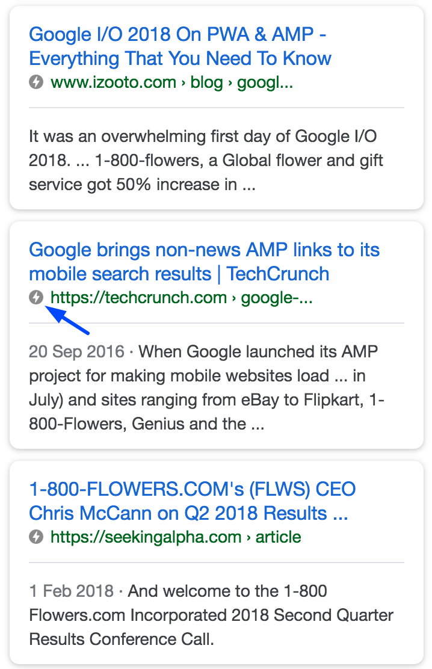Click the blue arrow annotation pointing at AMP icon
This screenshot has width=432, height=669.
[x=67, y=321]
